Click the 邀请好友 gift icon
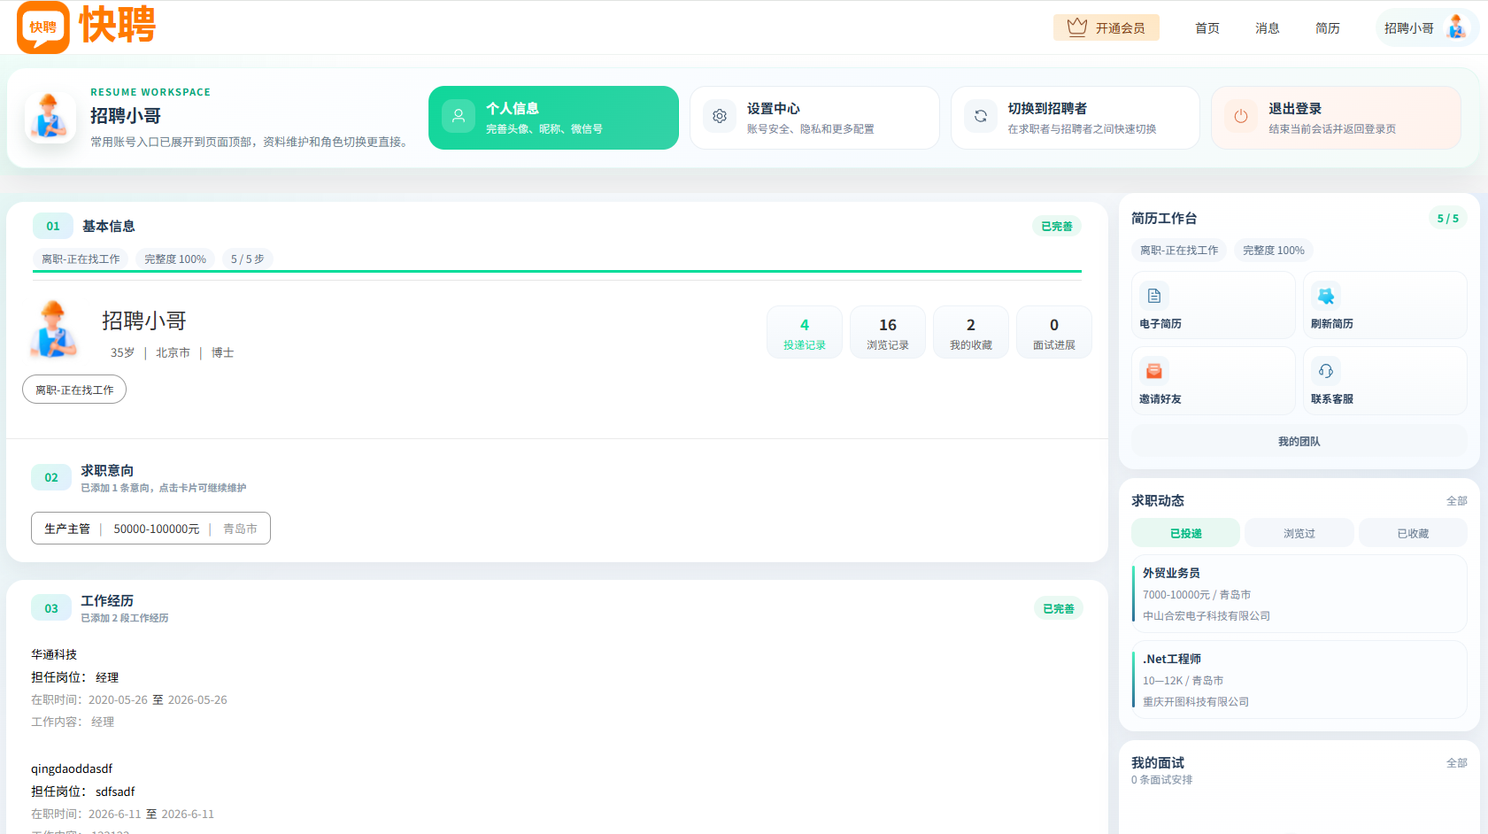Image resolution: width=1488 pixels, height=834 pixels. click(1154, 371)
